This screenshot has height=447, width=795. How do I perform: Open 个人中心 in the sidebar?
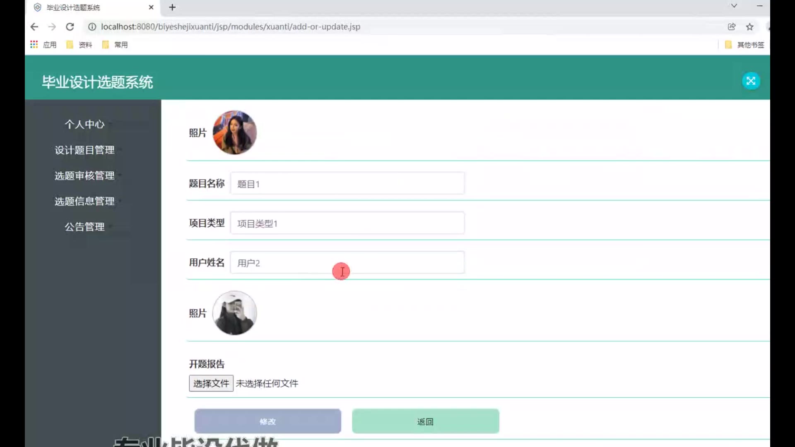point(84,124)
